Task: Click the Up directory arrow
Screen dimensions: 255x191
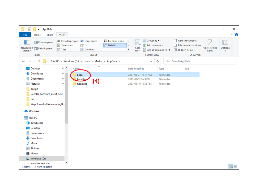Action: (39, 61)
